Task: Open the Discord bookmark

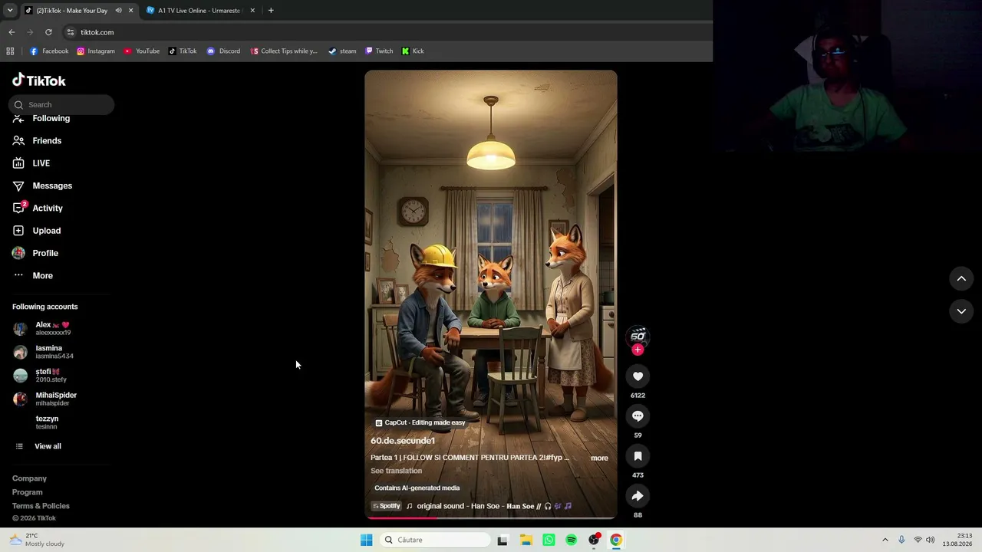Action: point(223,51)
